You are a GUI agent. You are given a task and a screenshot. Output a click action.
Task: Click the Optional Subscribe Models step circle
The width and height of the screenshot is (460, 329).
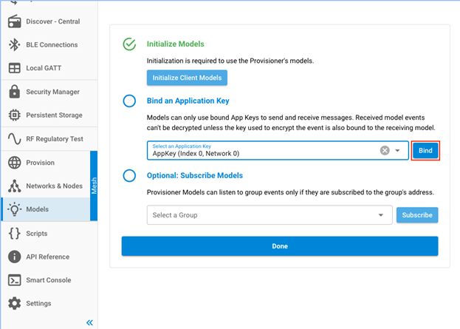pos(129,176)
